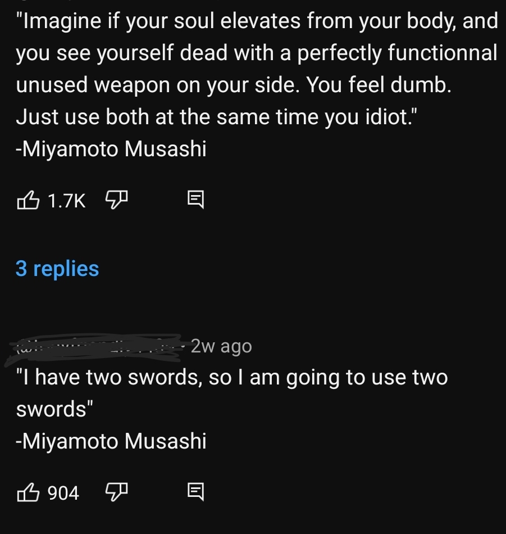Click the 904 like count
The width and height of the screenshot is (506, 534).
click(63, 494)
